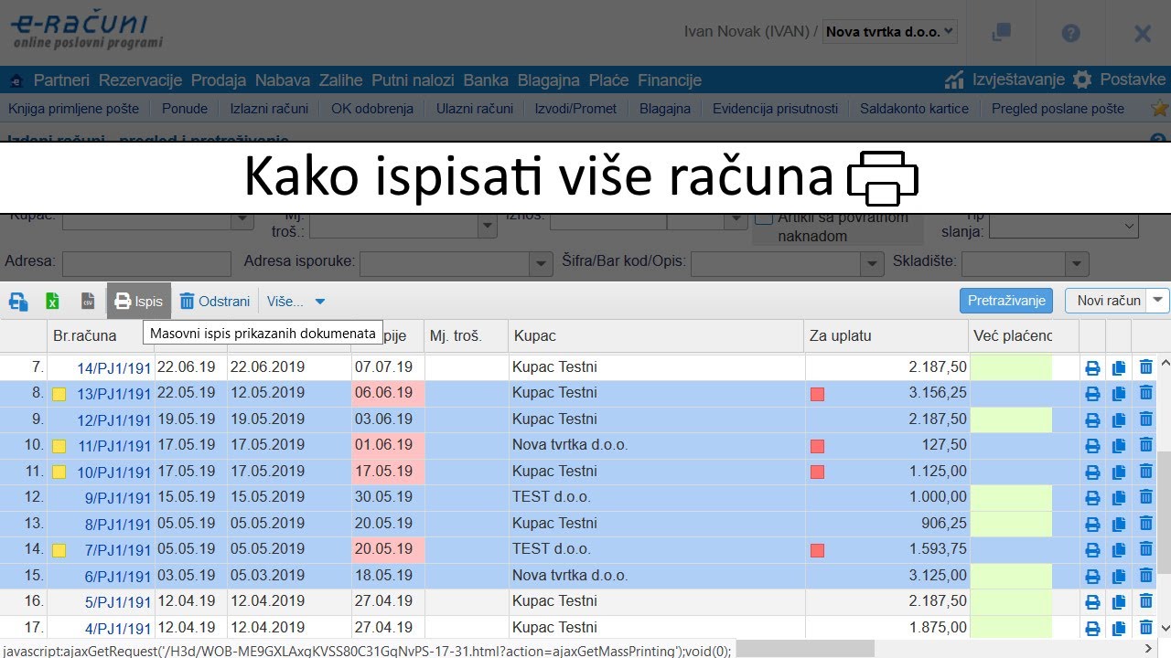Open the Nova tvrtka d.o.o. company selector
The width and height of the screenshot is (1171, 658).
coord(889,31)
